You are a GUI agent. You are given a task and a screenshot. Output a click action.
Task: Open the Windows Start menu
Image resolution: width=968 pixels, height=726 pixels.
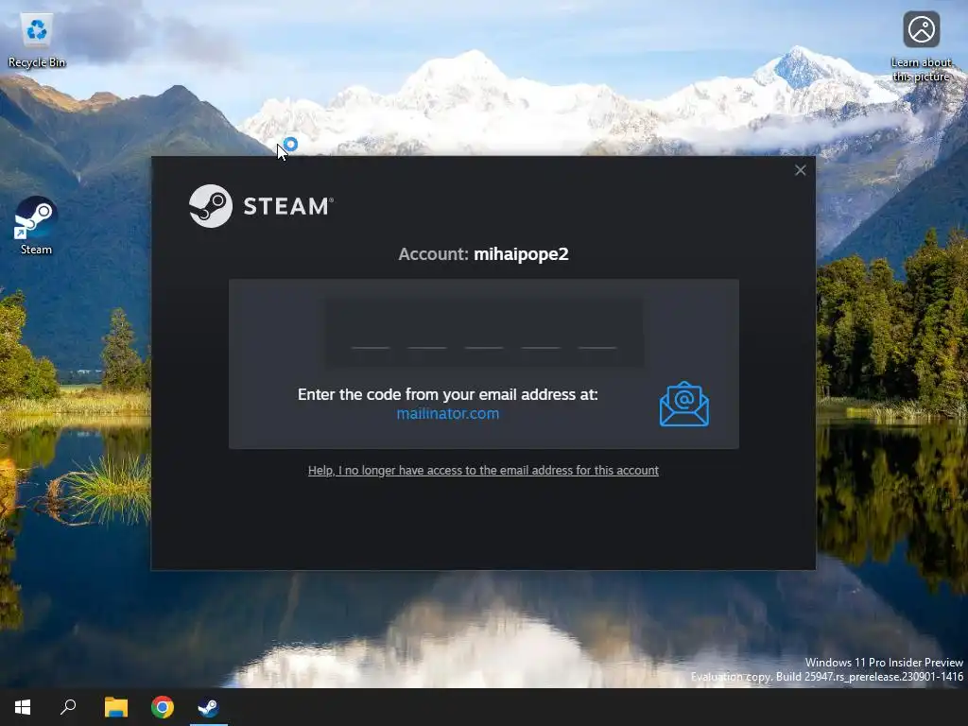23,707
